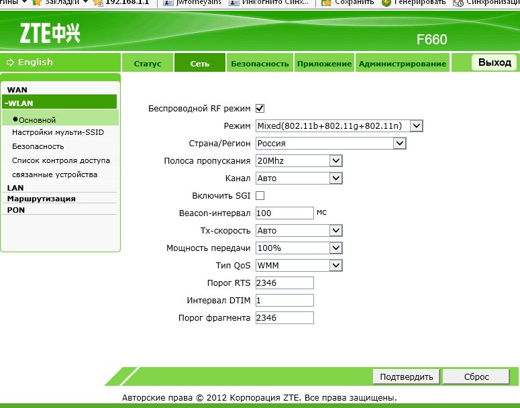Open Маршрутизация section in sidebar
This screenshot has height=408, width=520.
(x=42, y=199)
